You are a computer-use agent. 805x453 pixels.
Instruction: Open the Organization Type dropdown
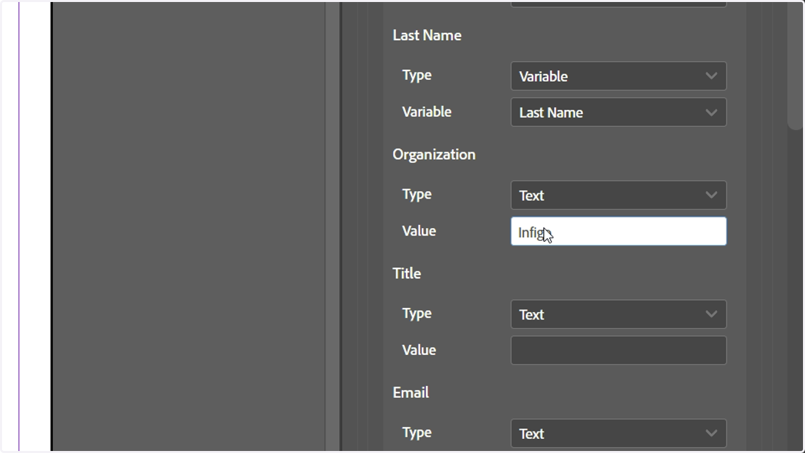coord(619,195)
